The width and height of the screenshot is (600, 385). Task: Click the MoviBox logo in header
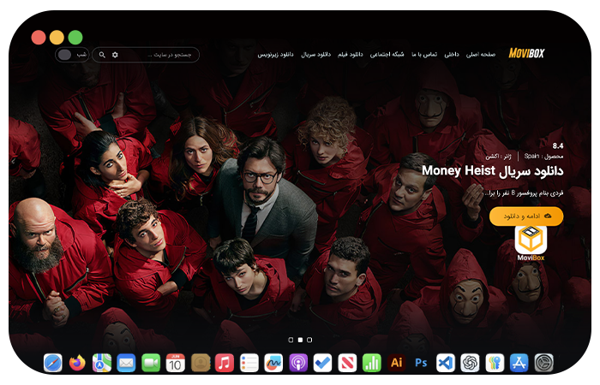526,53
